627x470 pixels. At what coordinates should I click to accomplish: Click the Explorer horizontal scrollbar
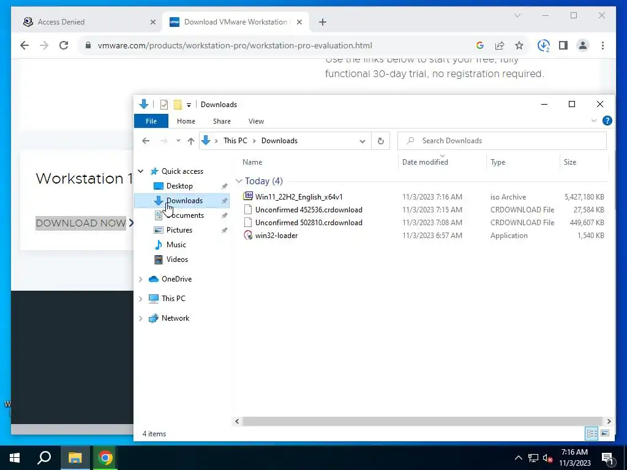tap(422, 421)
